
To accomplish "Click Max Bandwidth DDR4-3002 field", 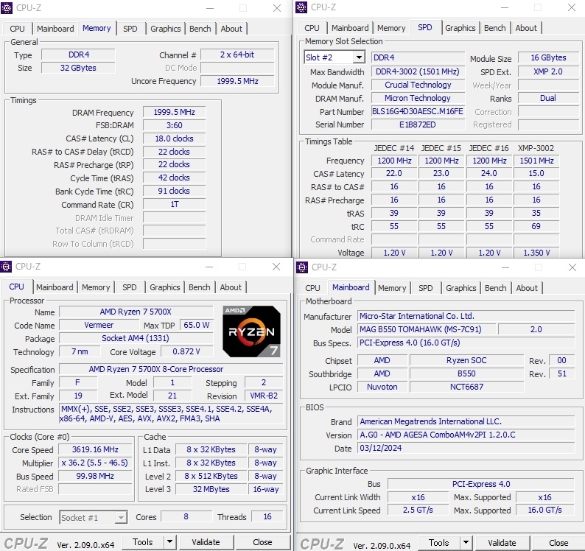I will coord(418,71).
